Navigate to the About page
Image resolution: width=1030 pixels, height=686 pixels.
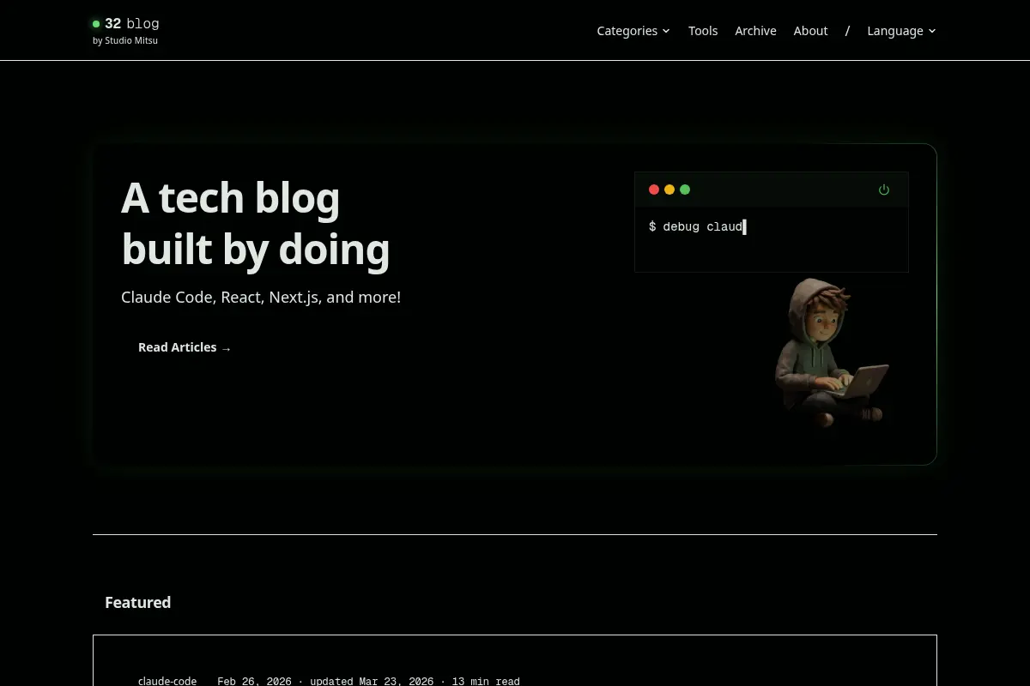(810, 31)
